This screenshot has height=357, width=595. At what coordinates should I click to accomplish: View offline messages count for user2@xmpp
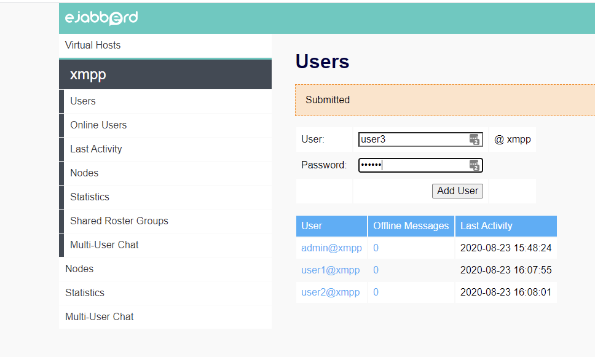click(376, 292)
